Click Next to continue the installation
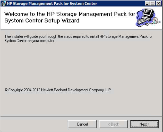Image resolution: width=163 pixels, height=132 pixels. tap(144, 124)
